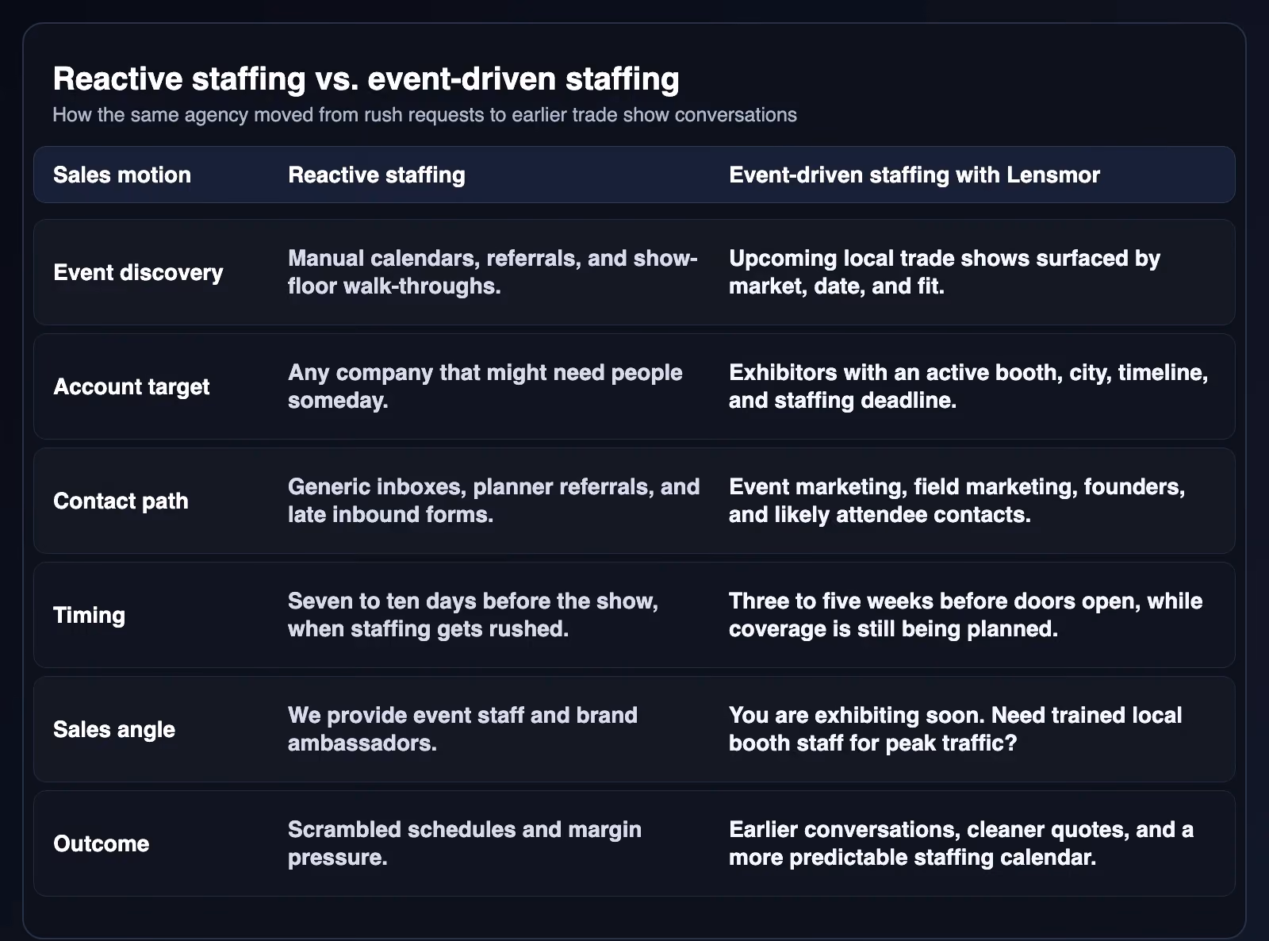Click the 'Manual calendars, referrals' cell text
This screenshot has height=941, width=1269.
[493, 272]
